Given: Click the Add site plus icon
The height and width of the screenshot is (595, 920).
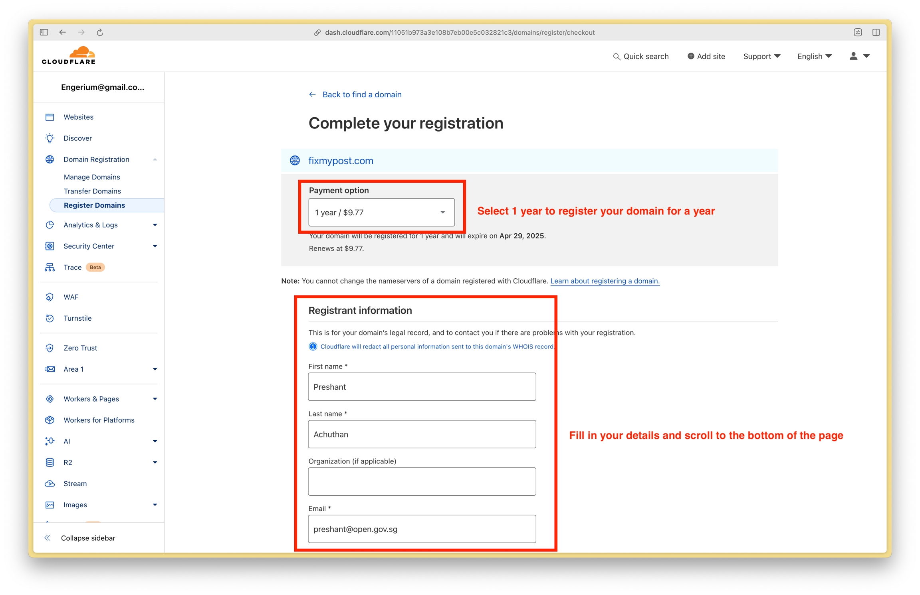Looking at the screenshot, I should tap(691, 56).
